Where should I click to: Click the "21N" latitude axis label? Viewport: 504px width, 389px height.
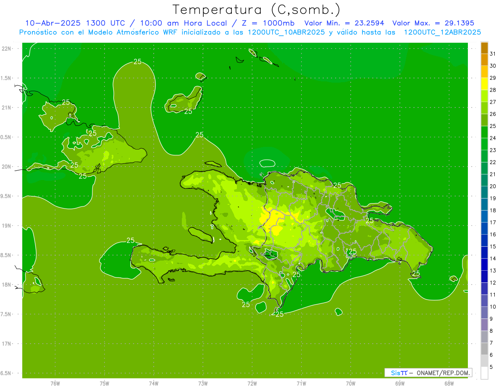[x=6, y=107]
